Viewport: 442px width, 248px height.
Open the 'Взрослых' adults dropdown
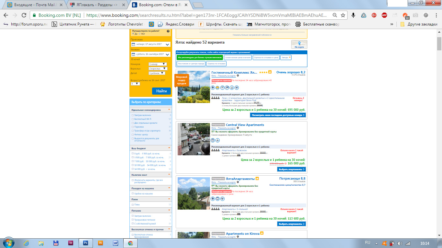tap(158, 69)
